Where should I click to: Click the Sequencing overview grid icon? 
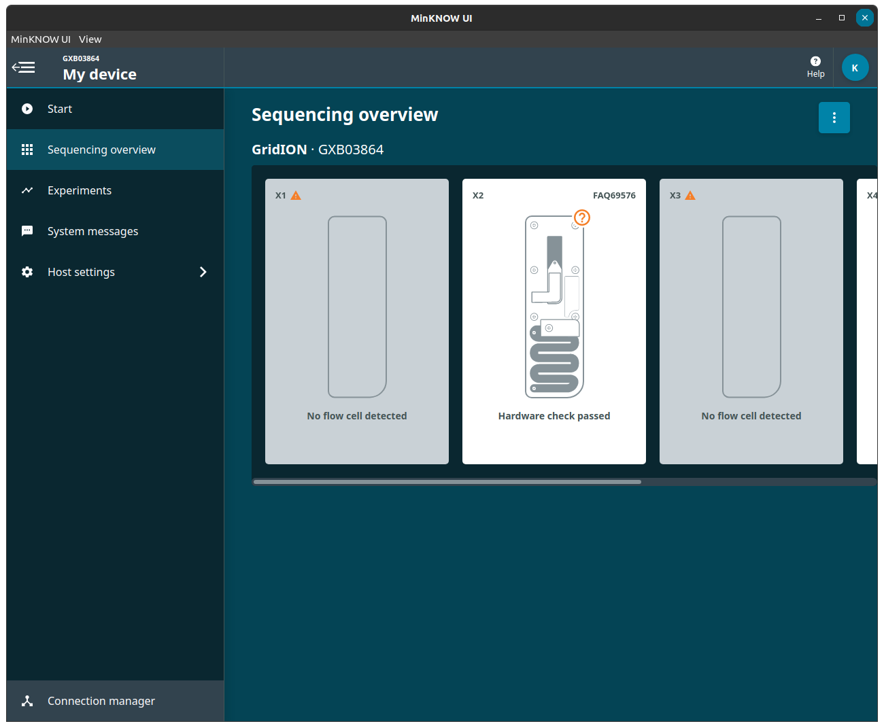(x=27, y=150)
